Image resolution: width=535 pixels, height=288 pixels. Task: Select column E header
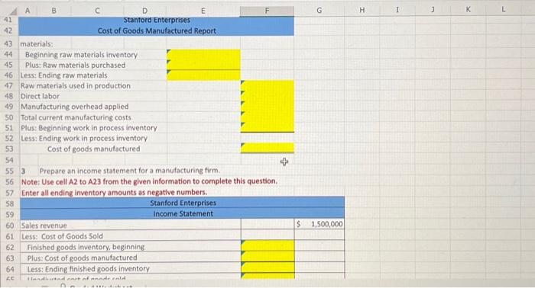tap(203, 11)
